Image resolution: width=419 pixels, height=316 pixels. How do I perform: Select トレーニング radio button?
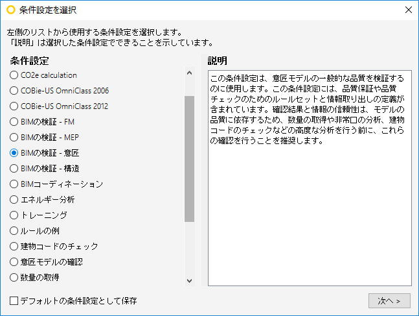click(x=14, y=215)
